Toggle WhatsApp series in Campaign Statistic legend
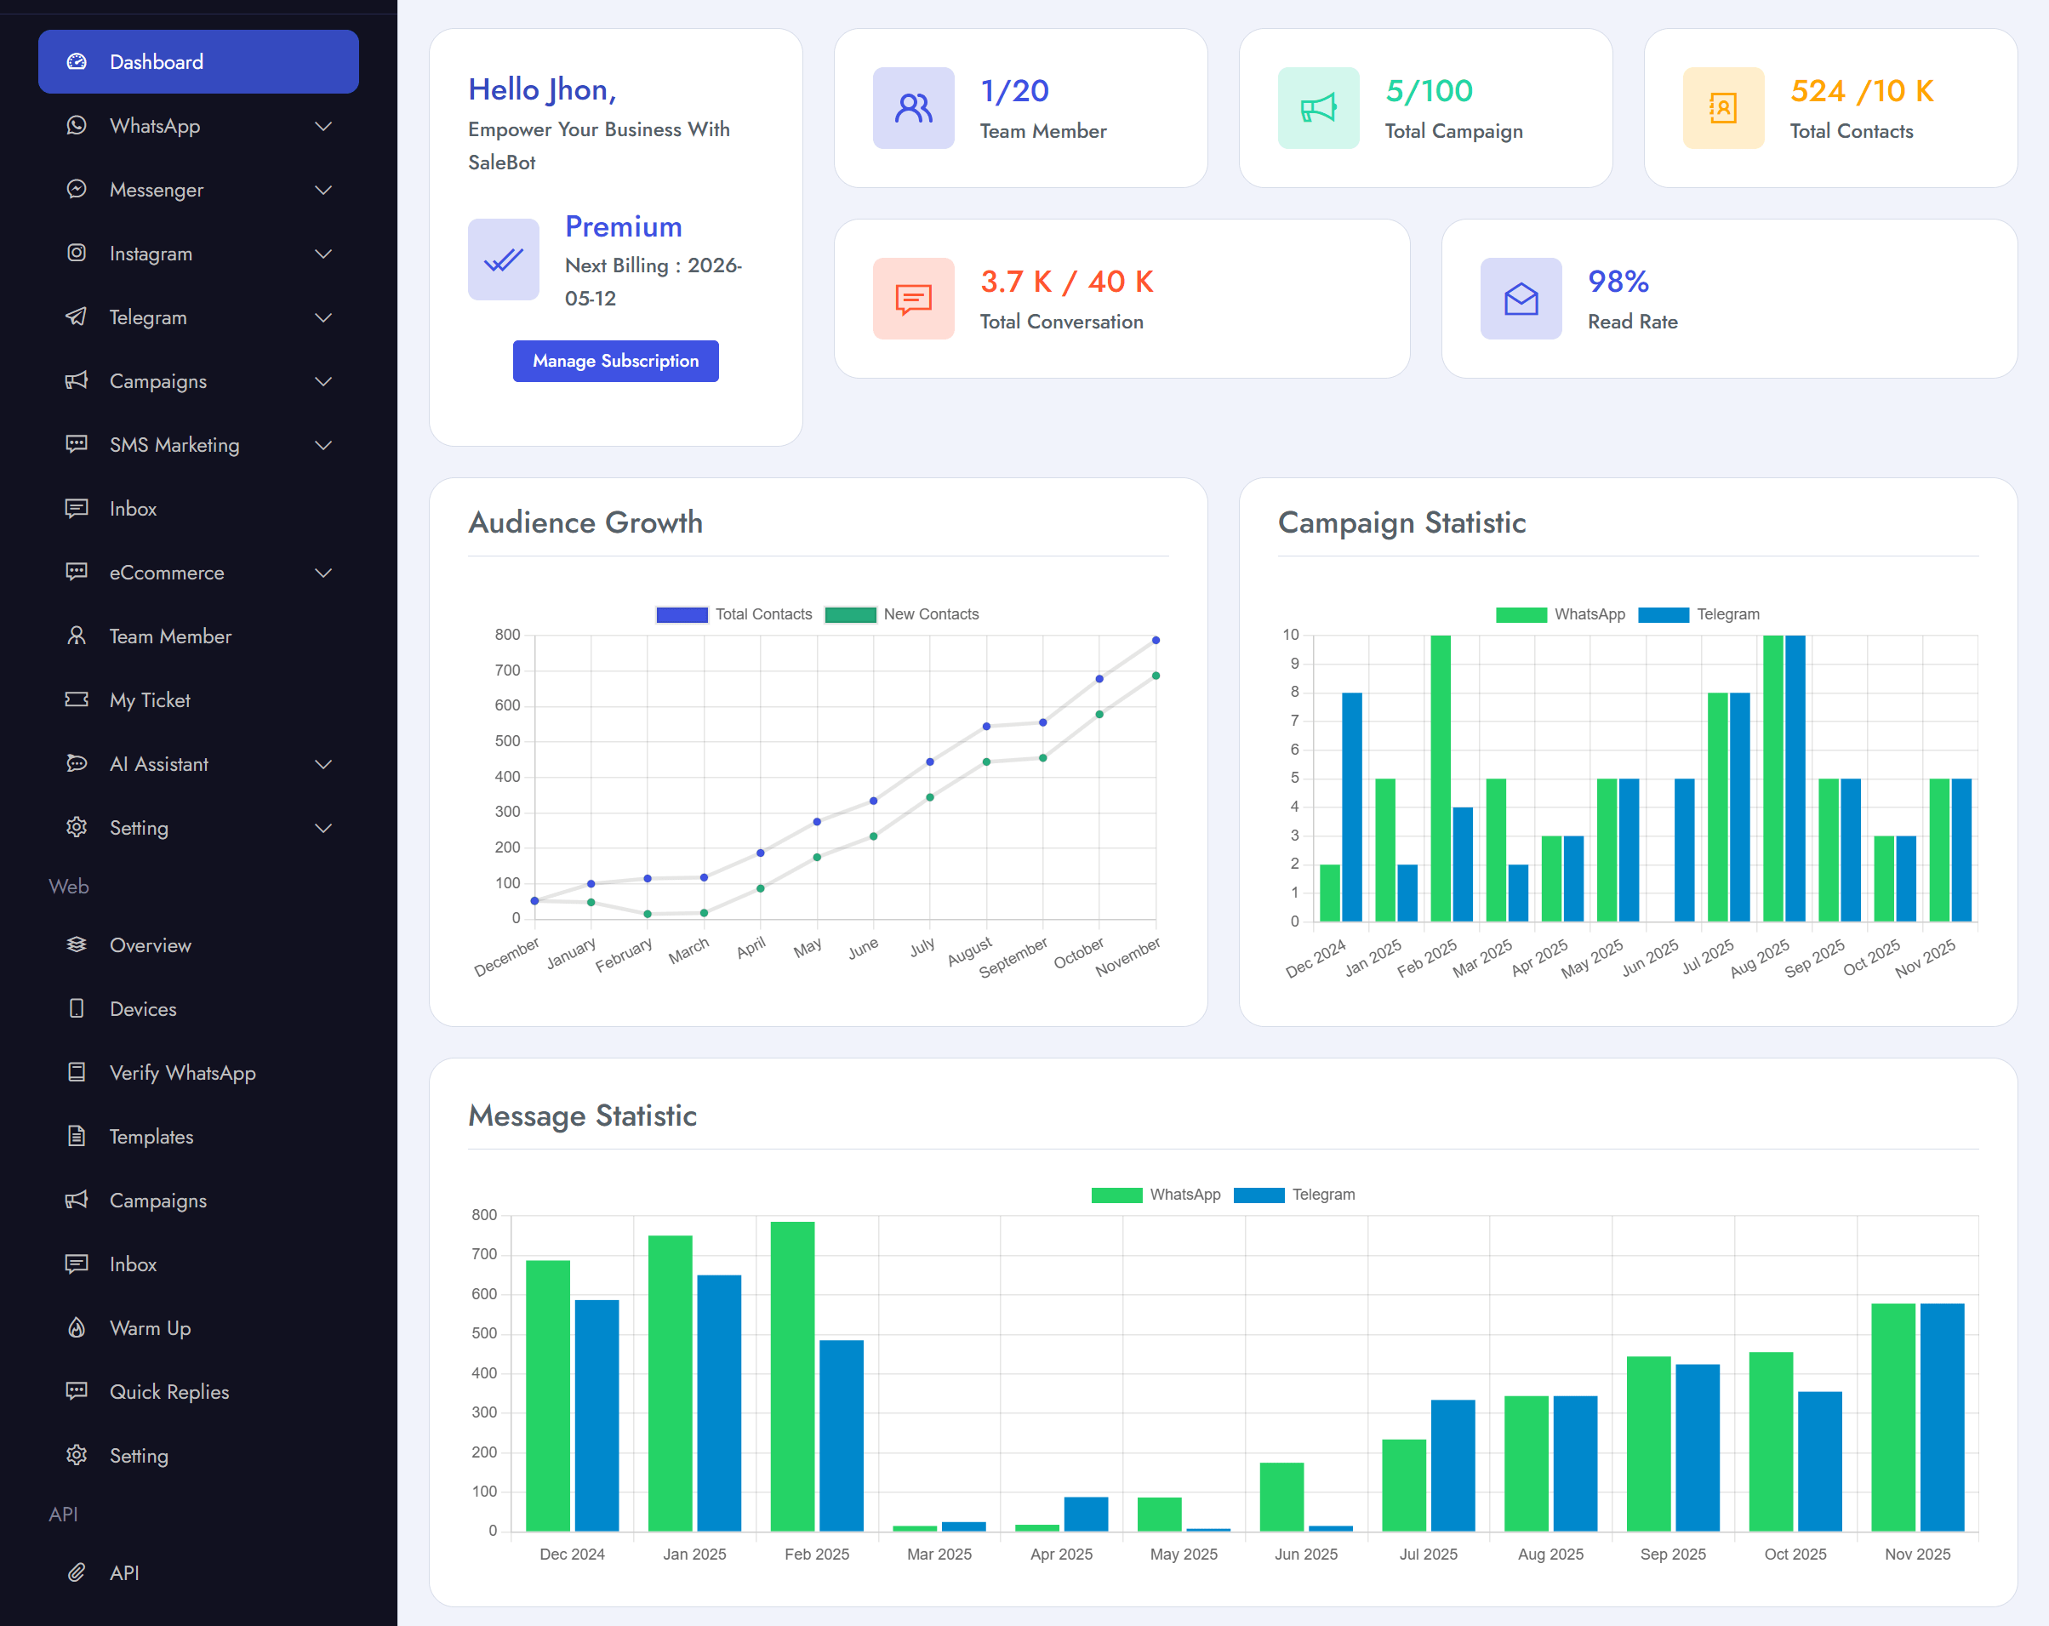 pos(1561,614)
